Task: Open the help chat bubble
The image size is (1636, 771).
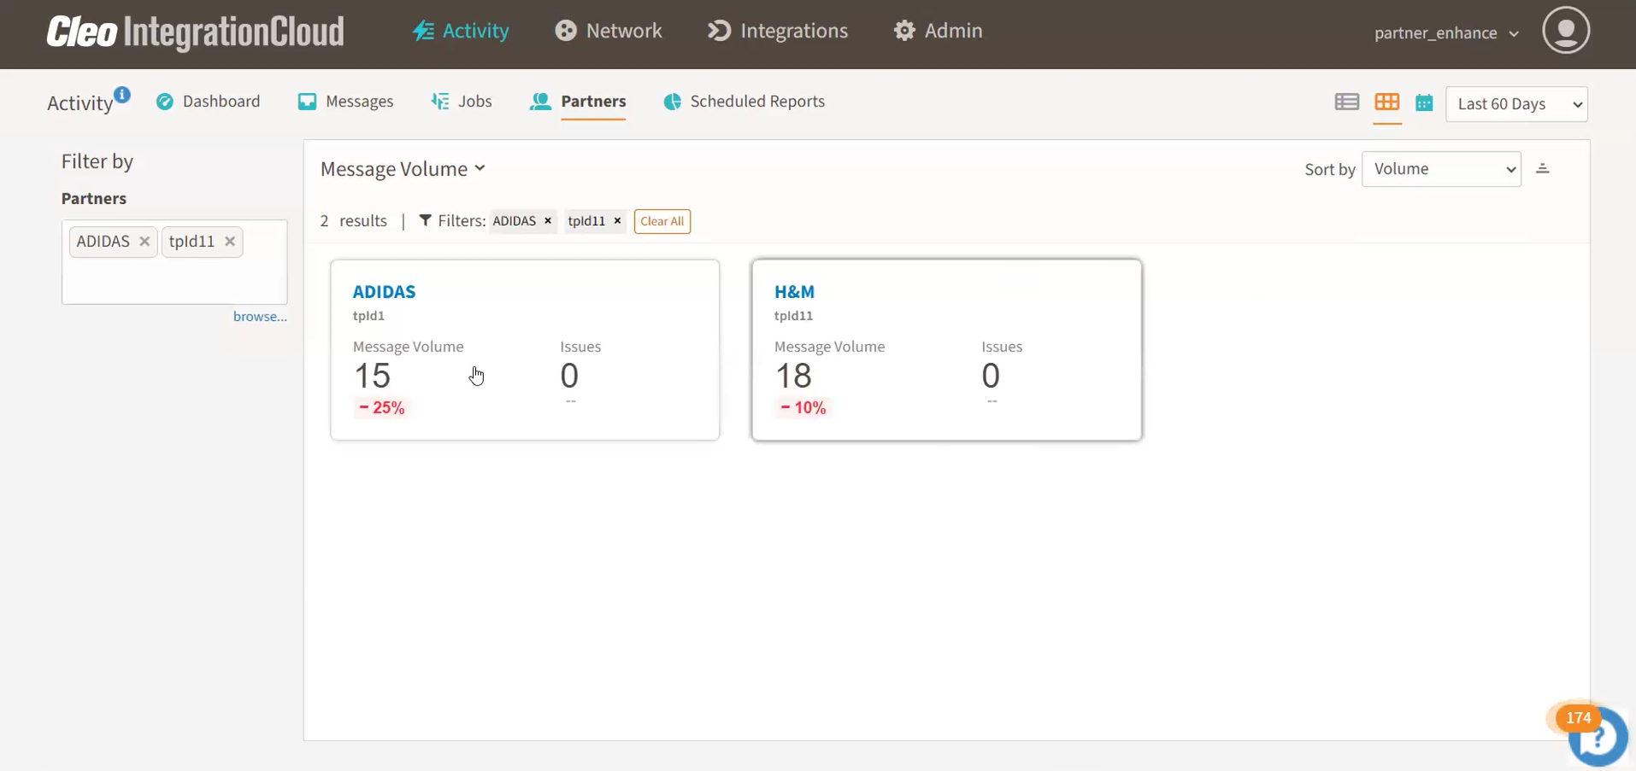Action: [1596, 736]
